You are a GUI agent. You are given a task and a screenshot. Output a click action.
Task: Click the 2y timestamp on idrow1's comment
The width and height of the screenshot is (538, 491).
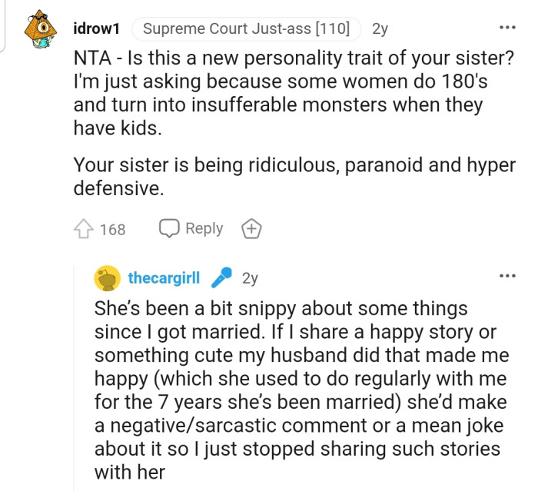click(x=380, y=29)
